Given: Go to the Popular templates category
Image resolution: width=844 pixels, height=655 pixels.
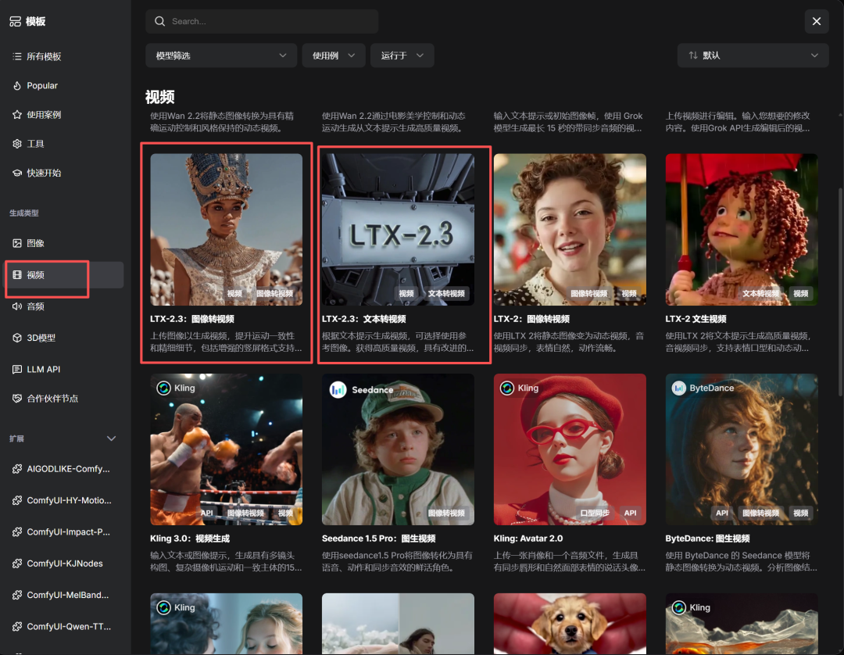Looking at the screenshot, I should (42, 85).
